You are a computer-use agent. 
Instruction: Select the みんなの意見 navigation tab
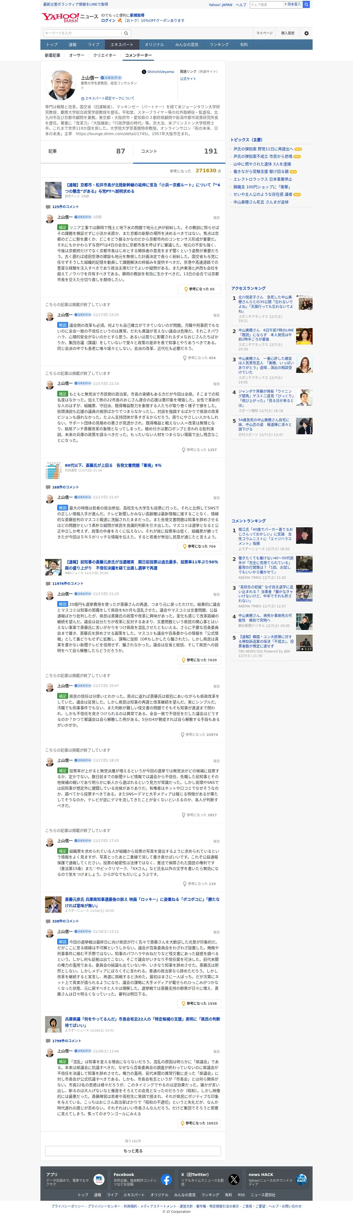187,45
